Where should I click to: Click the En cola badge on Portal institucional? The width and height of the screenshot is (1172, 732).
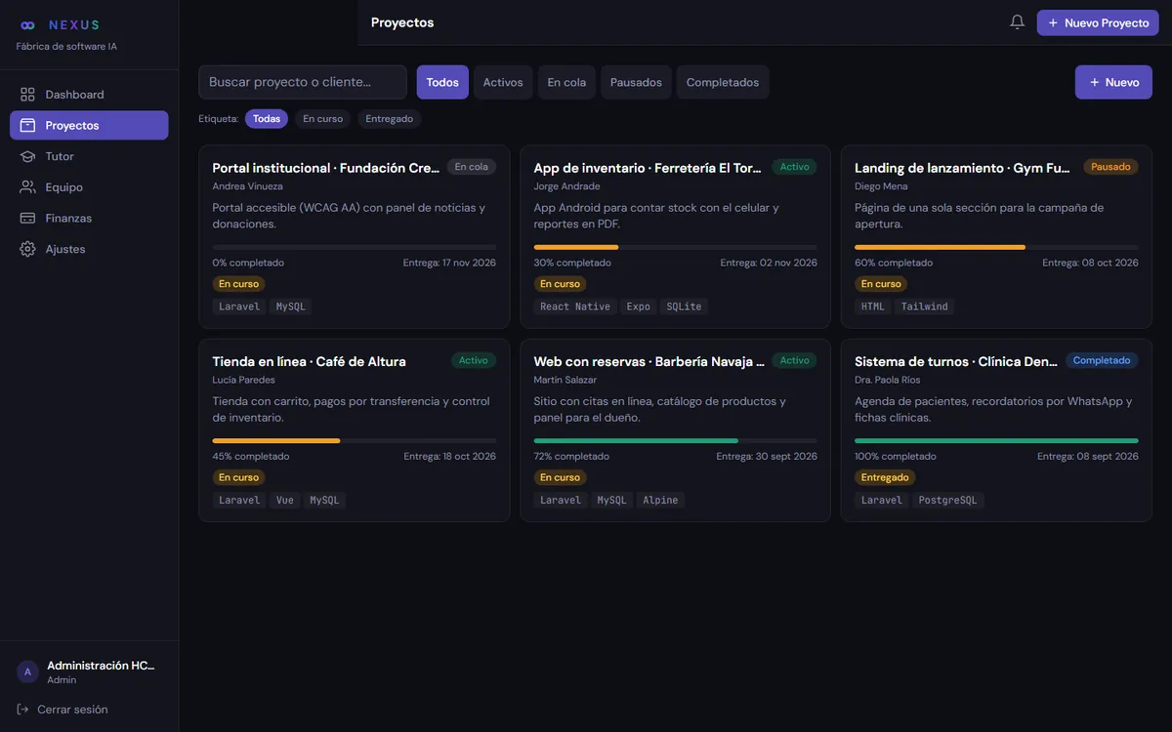[x=472, y=167]
